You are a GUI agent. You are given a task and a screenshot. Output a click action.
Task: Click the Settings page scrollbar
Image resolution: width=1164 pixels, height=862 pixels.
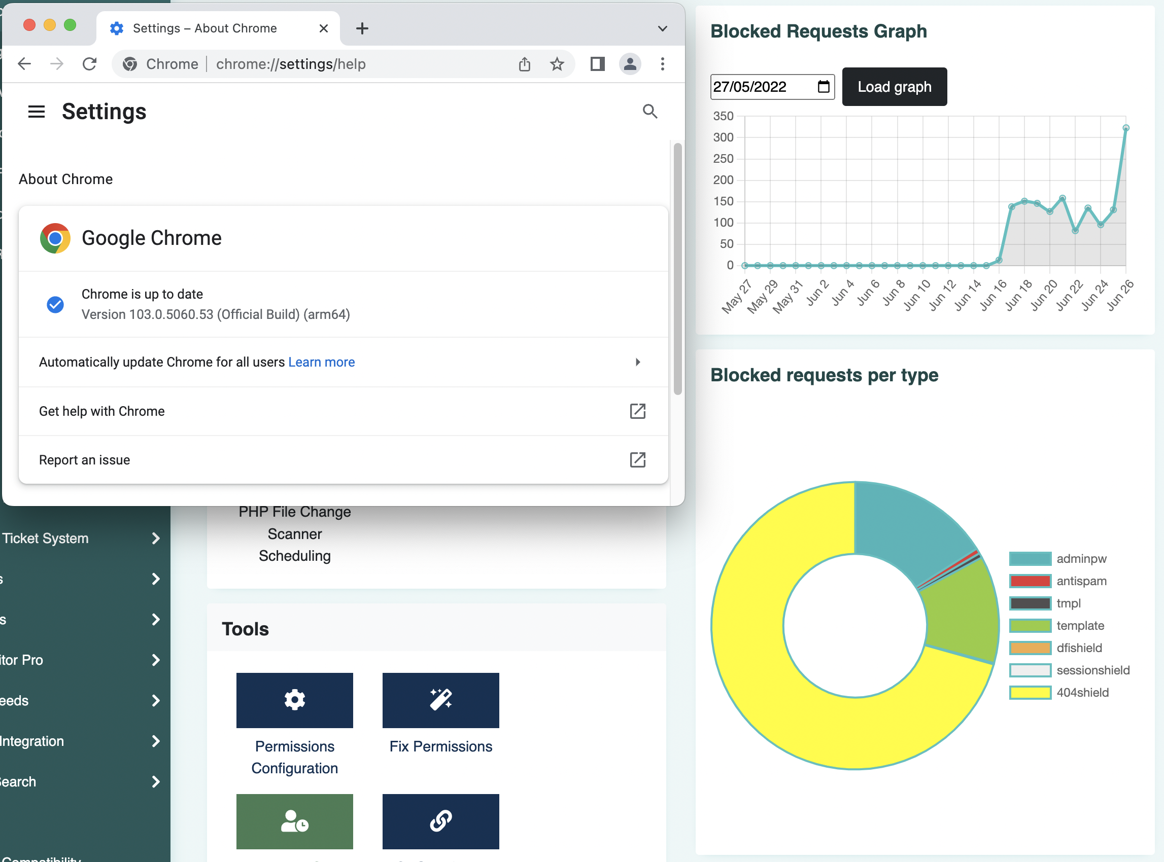(677, 269)
